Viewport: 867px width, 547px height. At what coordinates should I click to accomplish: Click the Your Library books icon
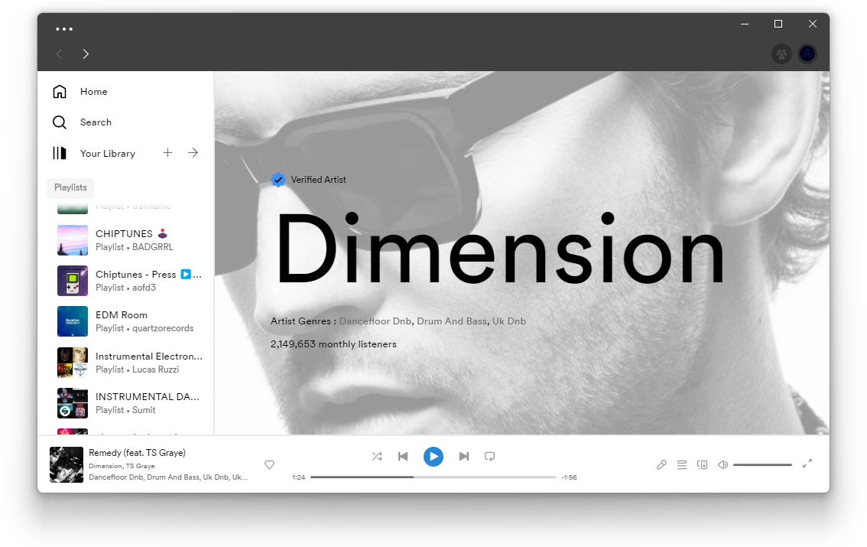tap(60, 153)
